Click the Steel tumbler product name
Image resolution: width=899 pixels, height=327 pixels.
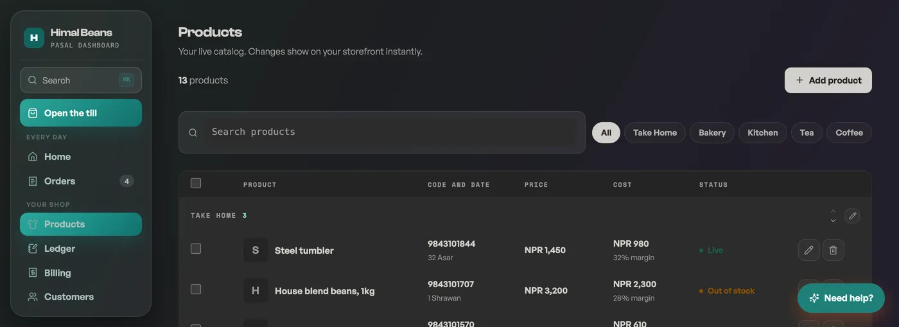click(x=304, y=251)
